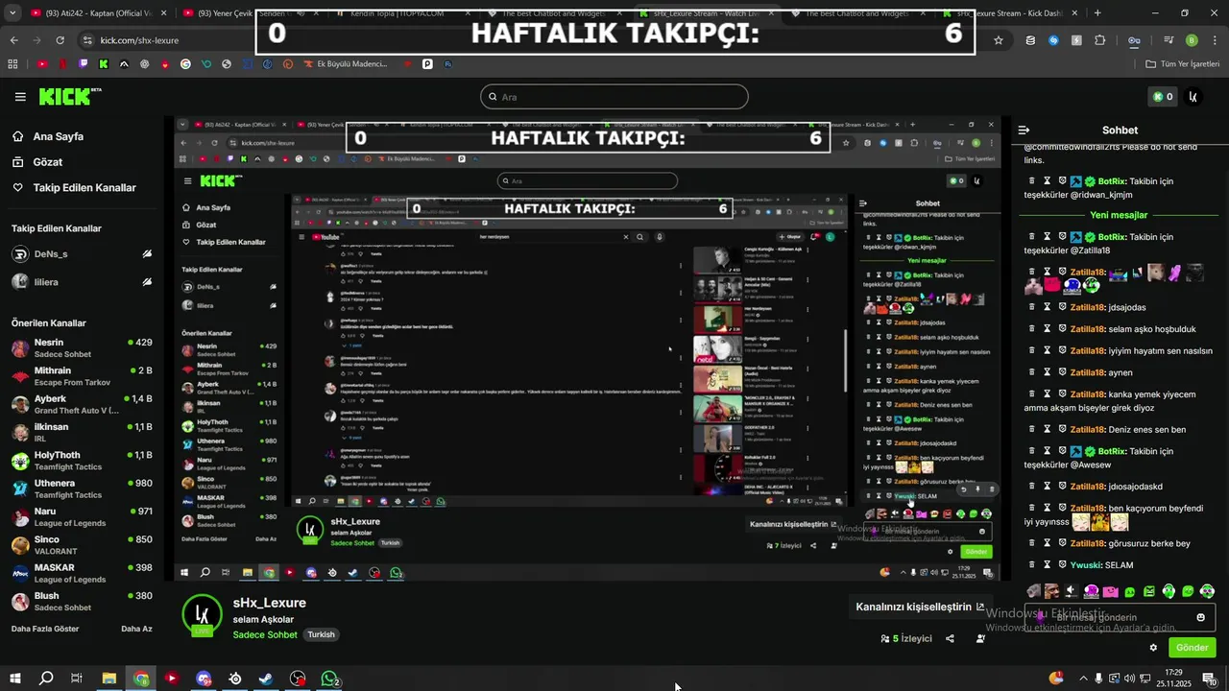The image size is (1229, 691).
Task: Open Tüm Yer İşaretleri folder
Action: [x=1183, y=64]
